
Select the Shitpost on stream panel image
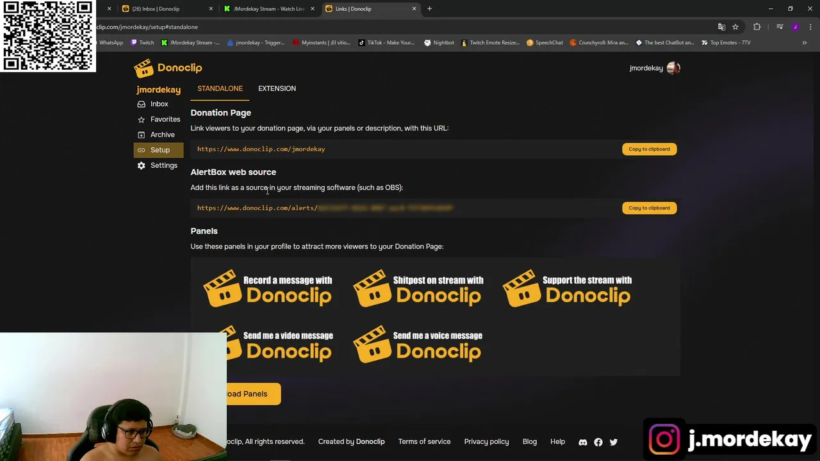click(x=418, y=289)
